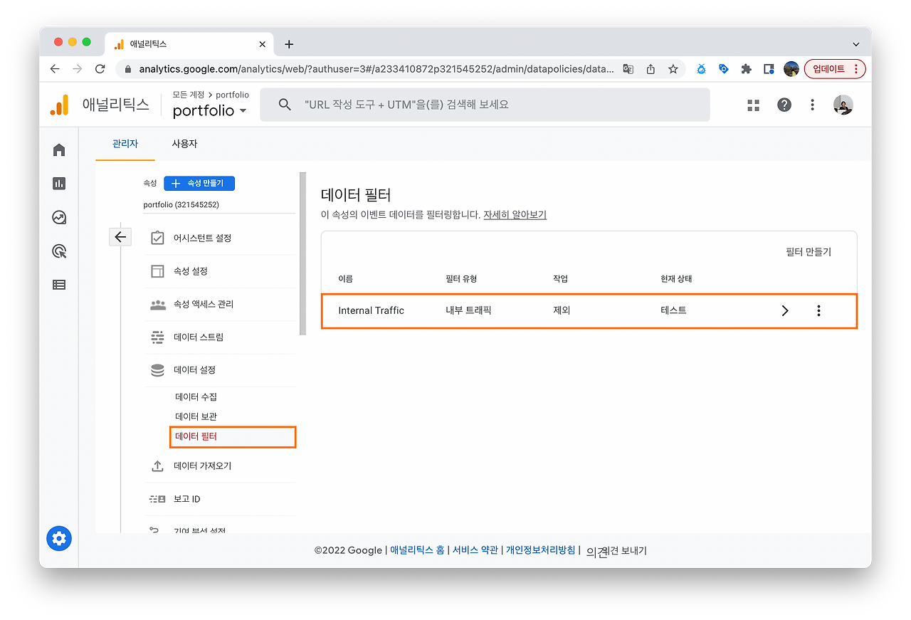Open 데이터 가져오기 in property menu
This screenshot has height=620, width=911.
[x=220, y=466]
